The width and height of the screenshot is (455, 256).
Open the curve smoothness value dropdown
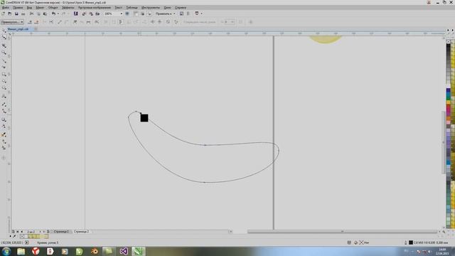pyautogui.click(x=232, y=22)
